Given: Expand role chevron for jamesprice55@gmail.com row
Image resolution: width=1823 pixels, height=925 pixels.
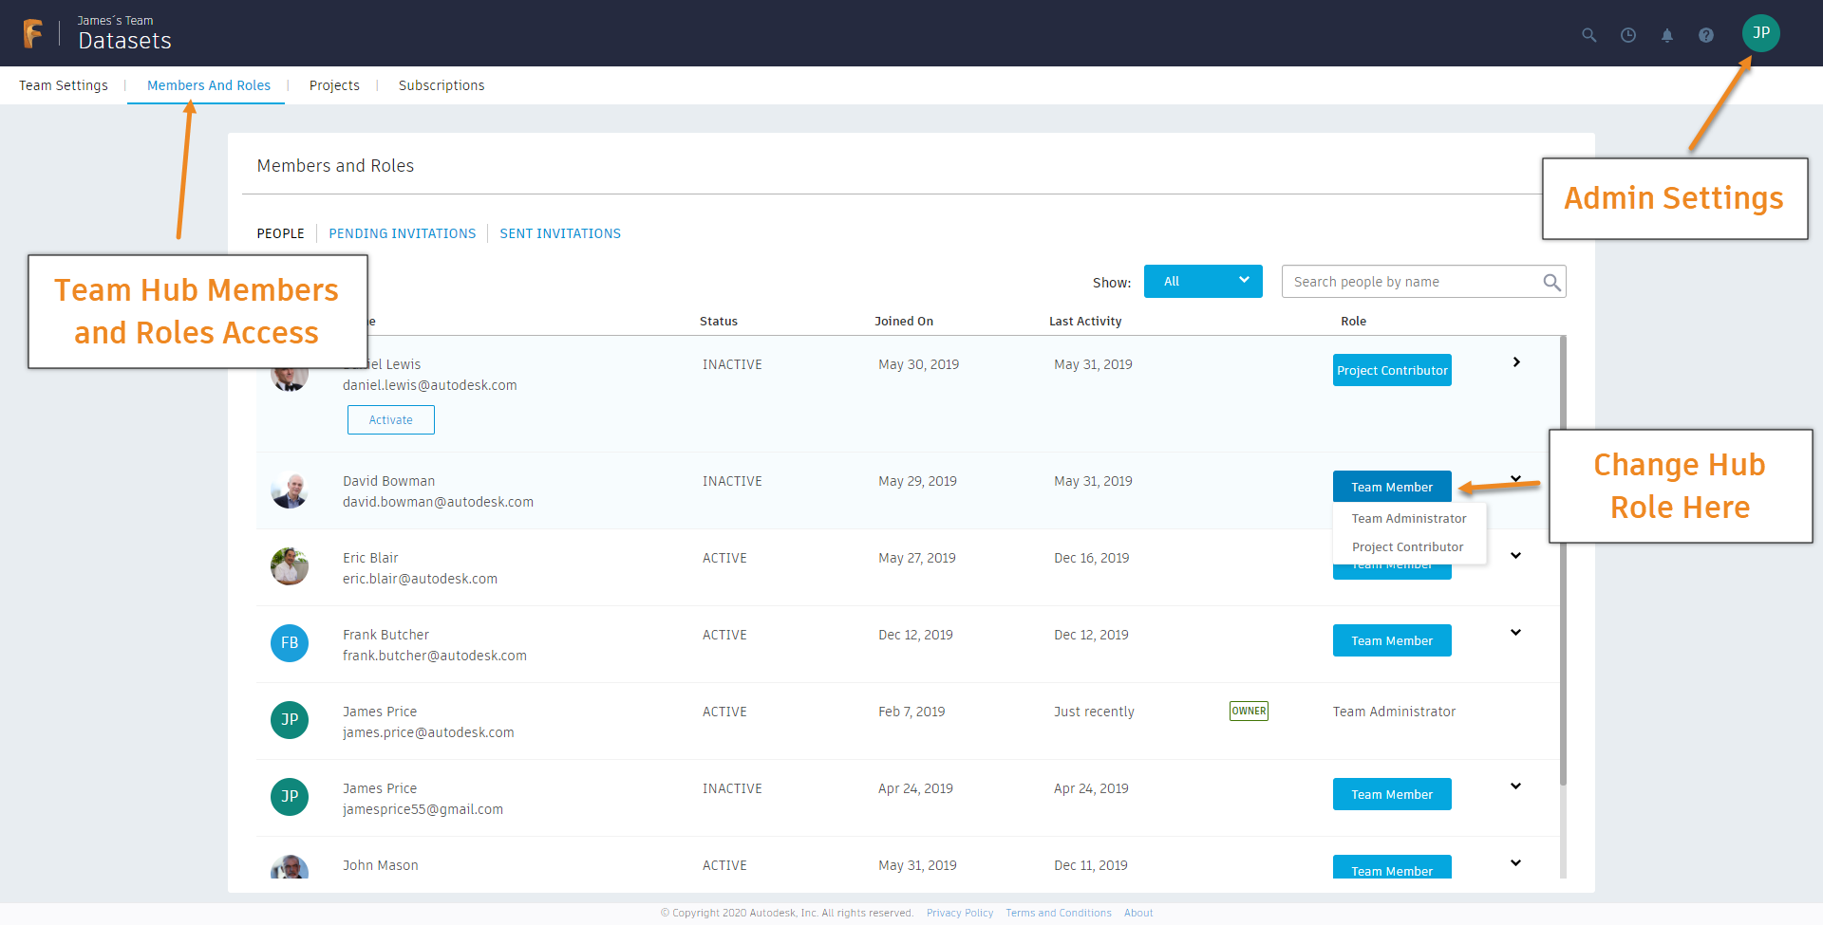Looking at the screenshot, I should (1515, 786).
